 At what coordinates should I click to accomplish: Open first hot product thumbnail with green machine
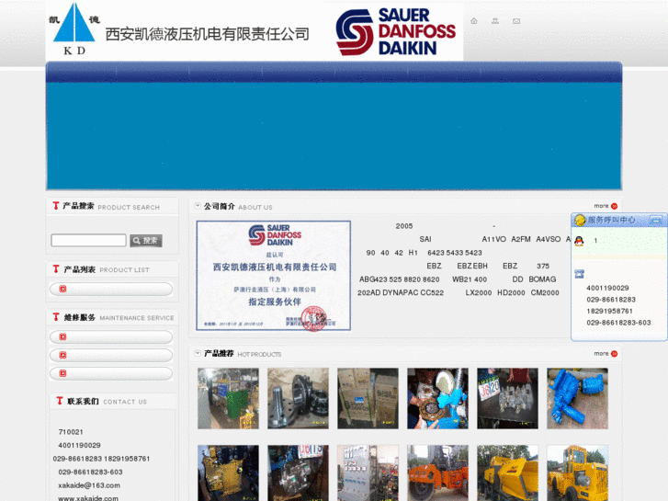pos(229,398)
